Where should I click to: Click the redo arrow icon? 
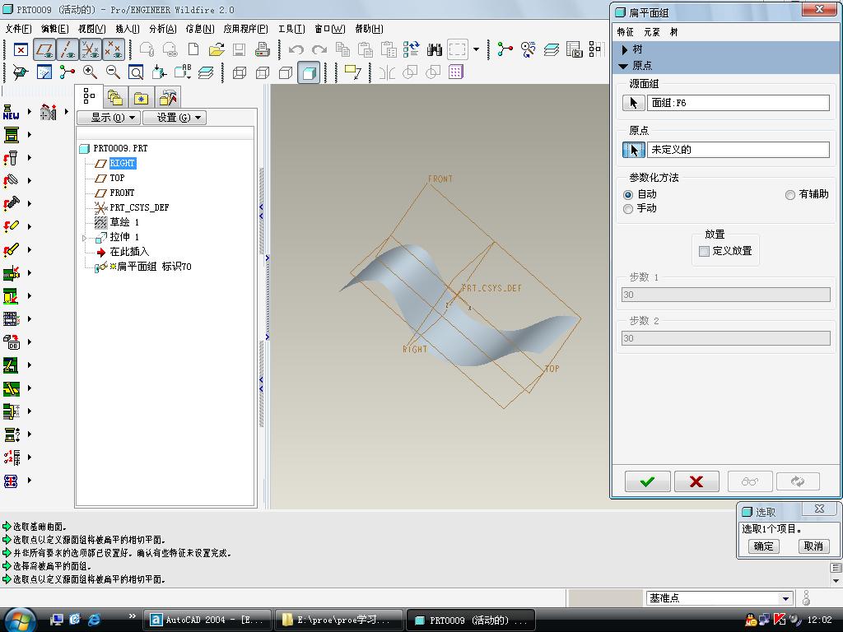coord(319,50)
